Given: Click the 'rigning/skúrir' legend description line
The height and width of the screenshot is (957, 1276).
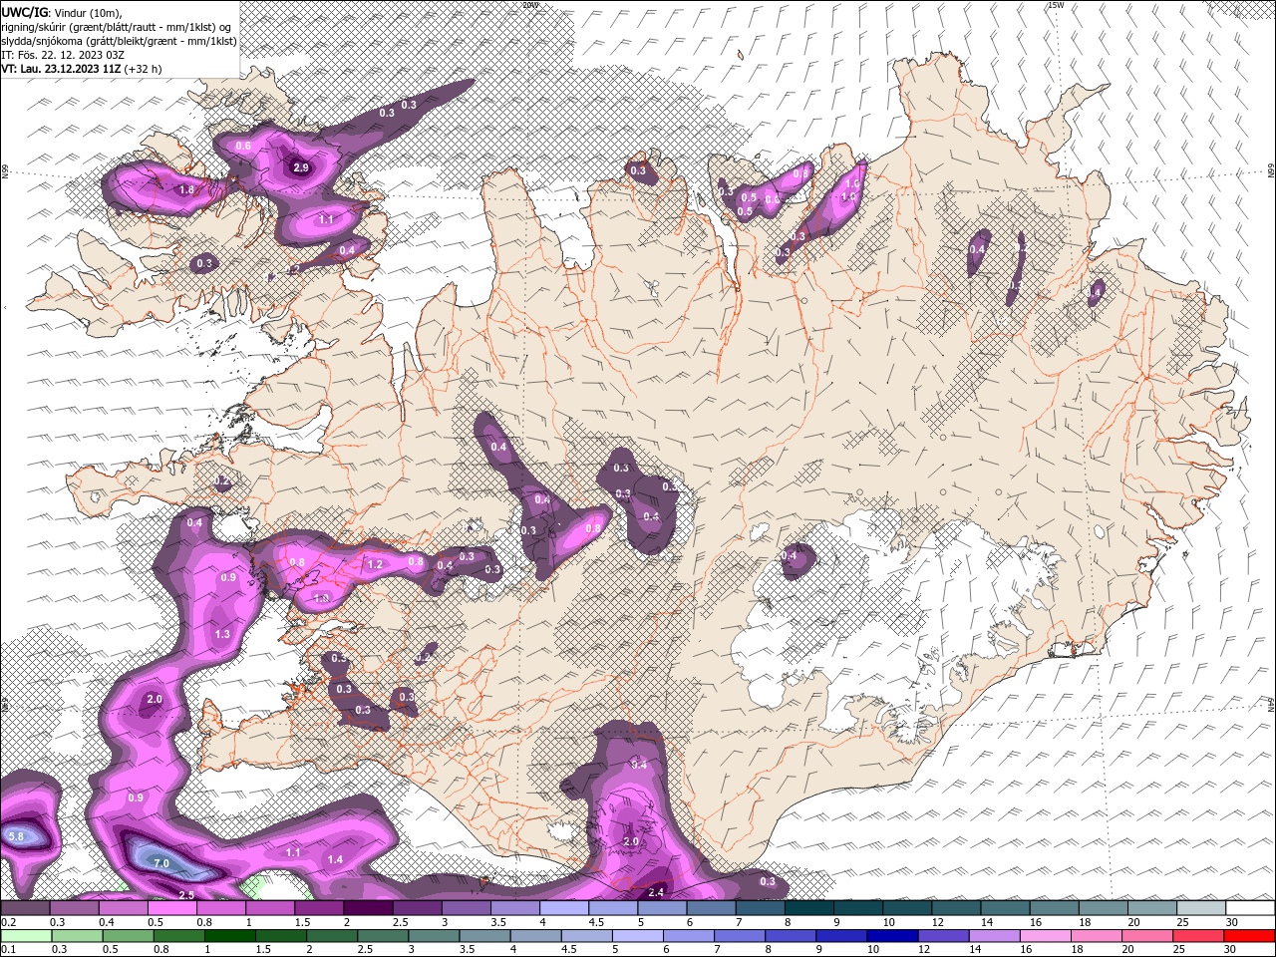Looking at the screenshot, I should click(118, 26).
